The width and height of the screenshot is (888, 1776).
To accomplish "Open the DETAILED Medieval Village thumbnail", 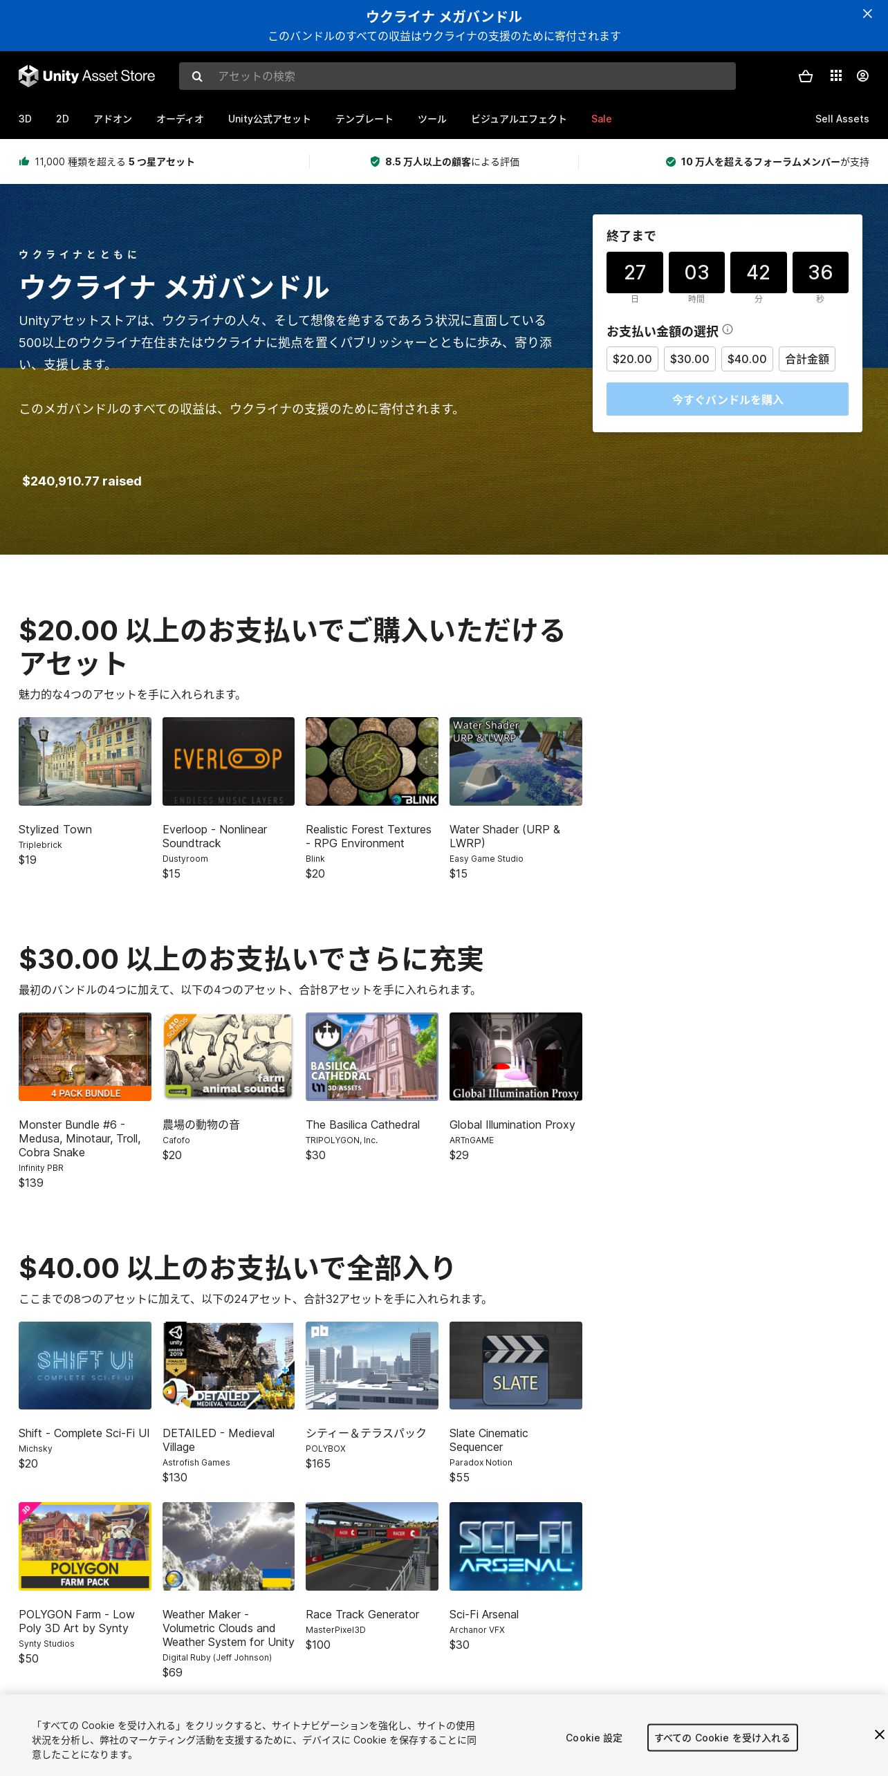I will pyautogui.click(x=228, y=1365).
